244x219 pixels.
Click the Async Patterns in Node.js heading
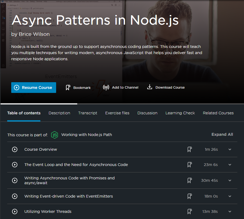(x=95, y=20)
